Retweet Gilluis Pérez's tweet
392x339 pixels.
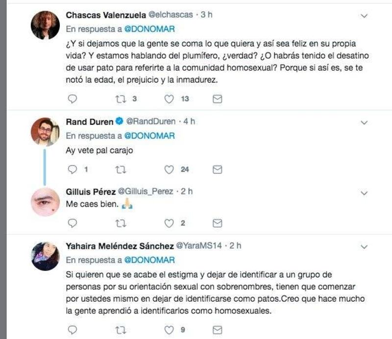pyautogui.click(x=121, y=223)
